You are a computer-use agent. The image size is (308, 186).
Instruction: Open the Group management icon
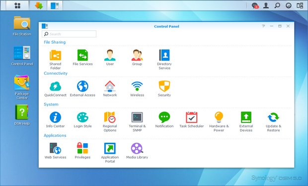click(137, 57)
